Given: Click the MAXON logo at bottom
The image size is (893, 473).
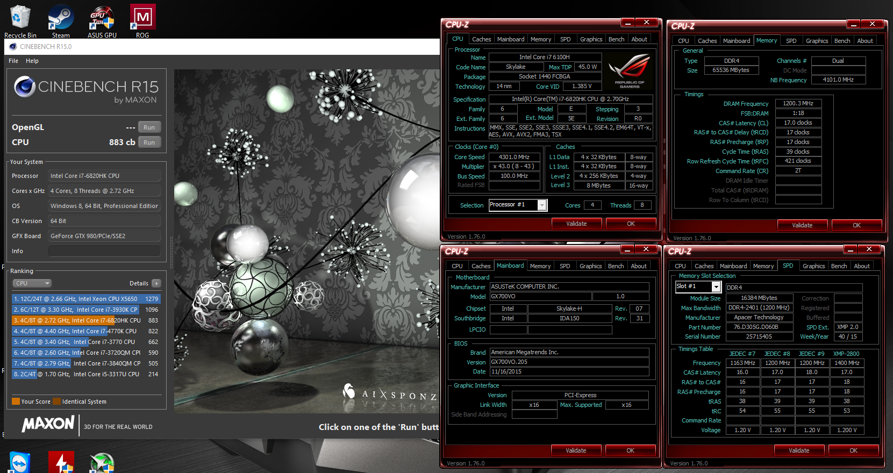Looking at the screenshot, I should coord(48,424).
